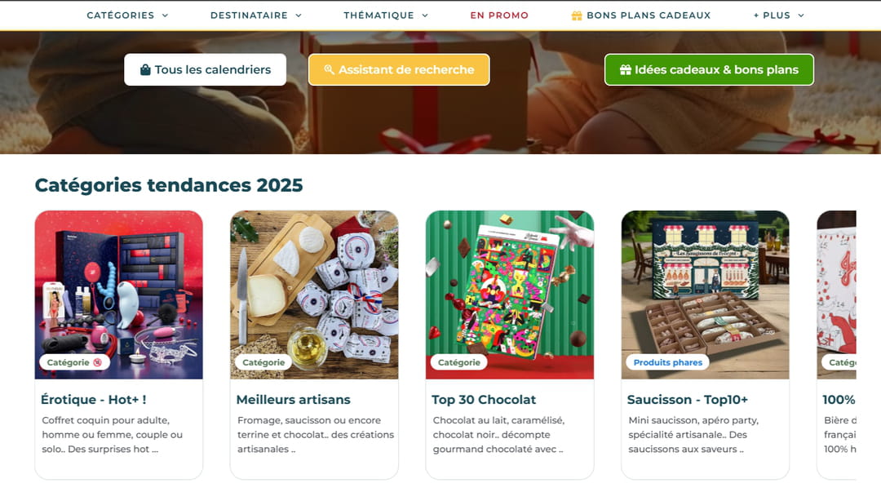Expand the Catégories chevron
Viewport: 881px width, 492px height.
(x=165, y=16)
